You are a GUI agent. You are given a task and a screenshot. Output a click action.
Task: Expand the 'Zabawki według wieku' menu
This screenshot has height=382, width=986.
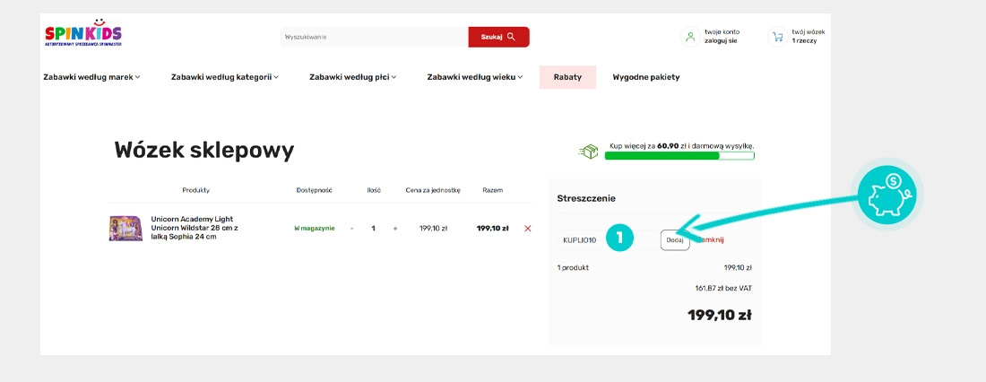coord(475,77)
